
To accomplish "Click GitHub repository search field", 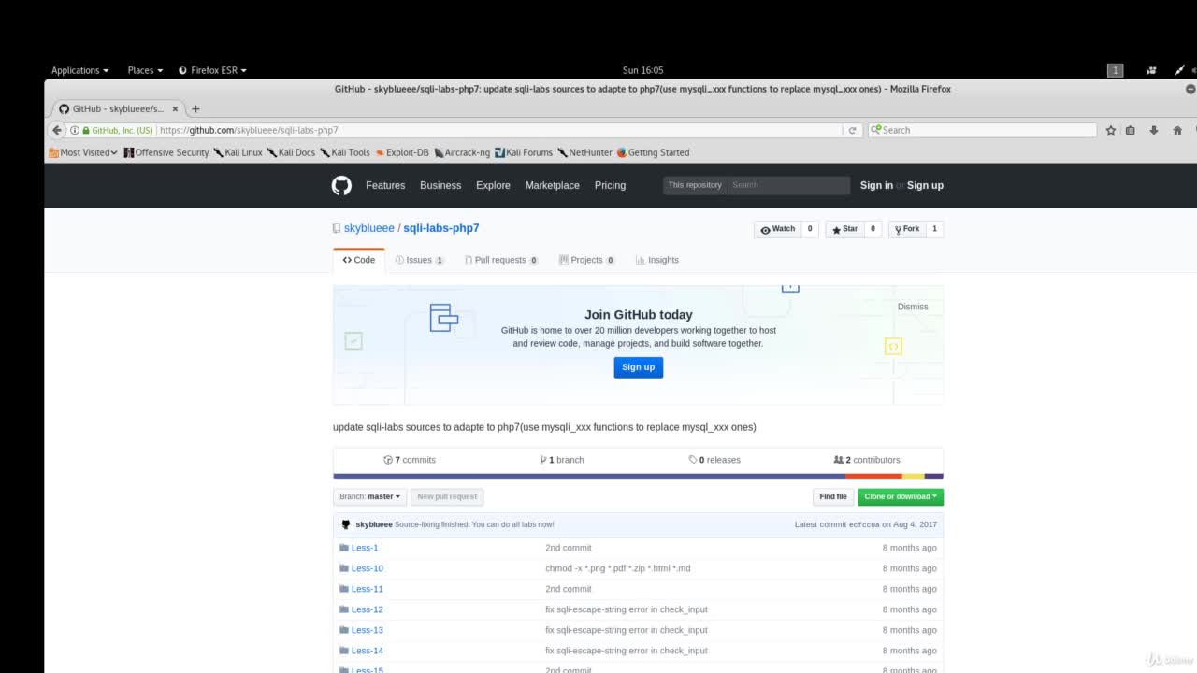I will 788,185.
